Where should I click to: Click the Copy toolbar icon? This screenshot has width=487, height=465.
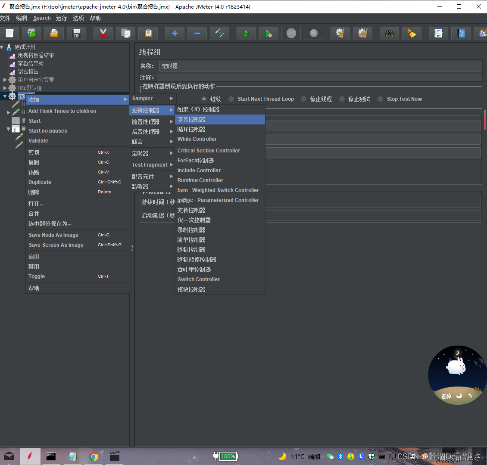click(x=126, y=33)
